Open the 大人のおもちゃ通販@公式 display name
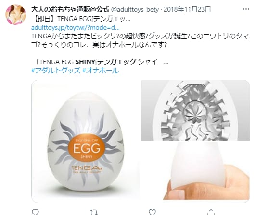The image size is (256, 215). point(70,9)
